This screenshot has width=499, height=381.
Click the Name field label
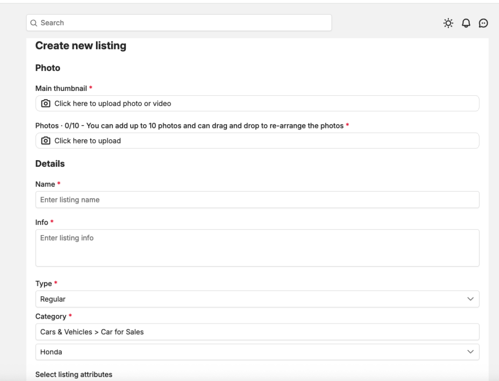(x=45, y=184)
